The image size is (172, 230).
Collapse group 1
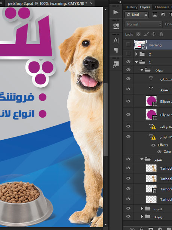(x=136, y=62)
